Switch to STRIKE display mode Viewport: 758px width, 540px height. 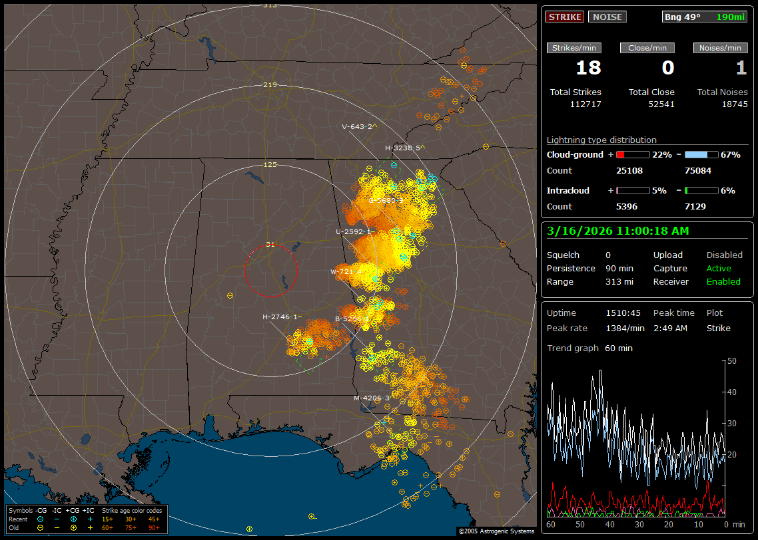pos(565,17)
